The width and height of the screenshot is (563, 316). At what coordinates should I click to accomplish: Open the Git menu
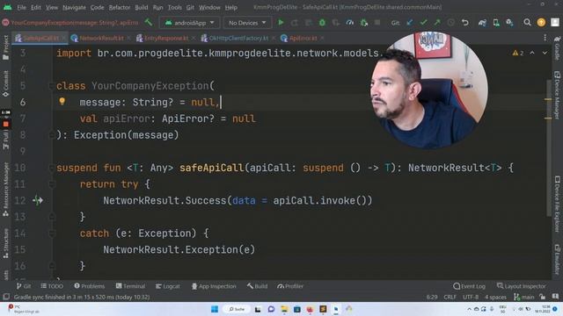190,7
